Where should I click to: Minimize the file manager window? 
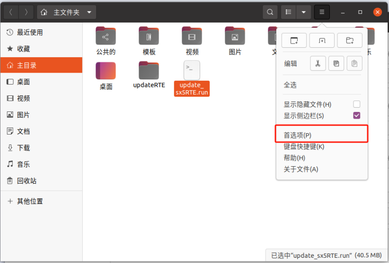[343, 12]
